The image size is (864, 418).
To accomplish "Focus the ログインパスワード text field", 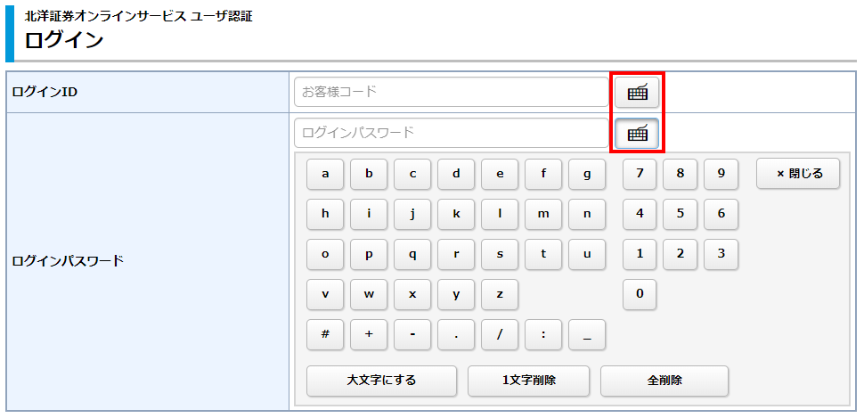I will [451, 133].
